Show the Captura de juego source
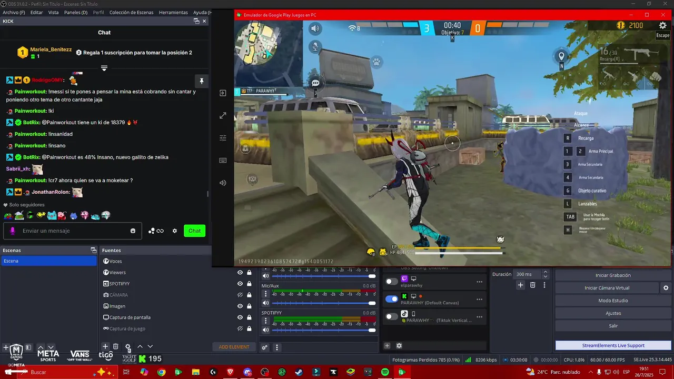The image size is (674, 379). pos(240,328)
